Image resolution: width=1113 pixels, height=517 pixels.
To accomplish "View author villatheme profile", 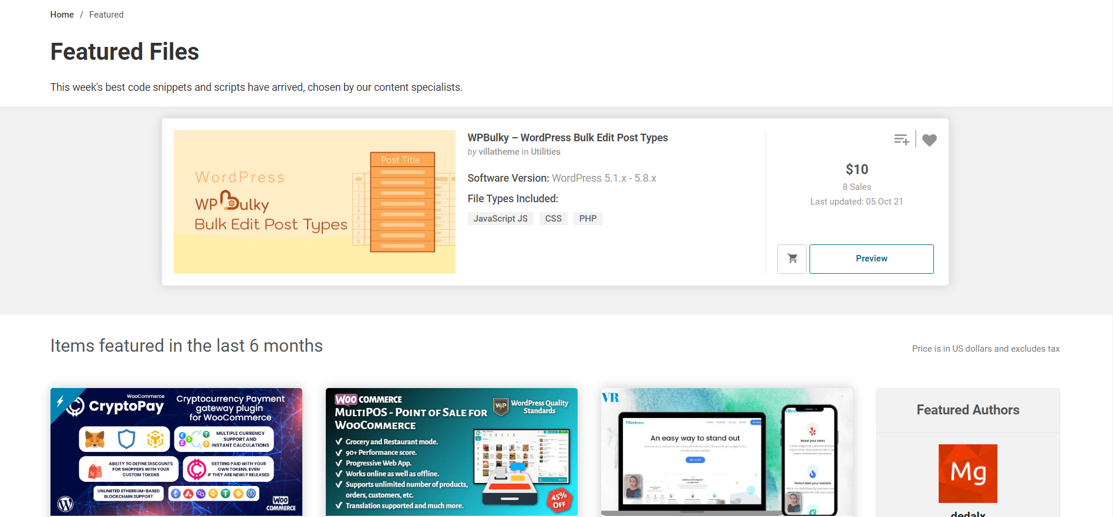I will tap(499, 152).
